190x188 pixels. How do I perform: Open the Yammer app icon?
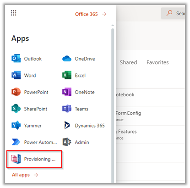click(16, 125)
